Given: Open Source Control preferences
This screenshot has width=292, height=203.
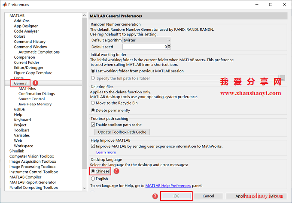Looking at the screenshot, I should tap(32, 99).
